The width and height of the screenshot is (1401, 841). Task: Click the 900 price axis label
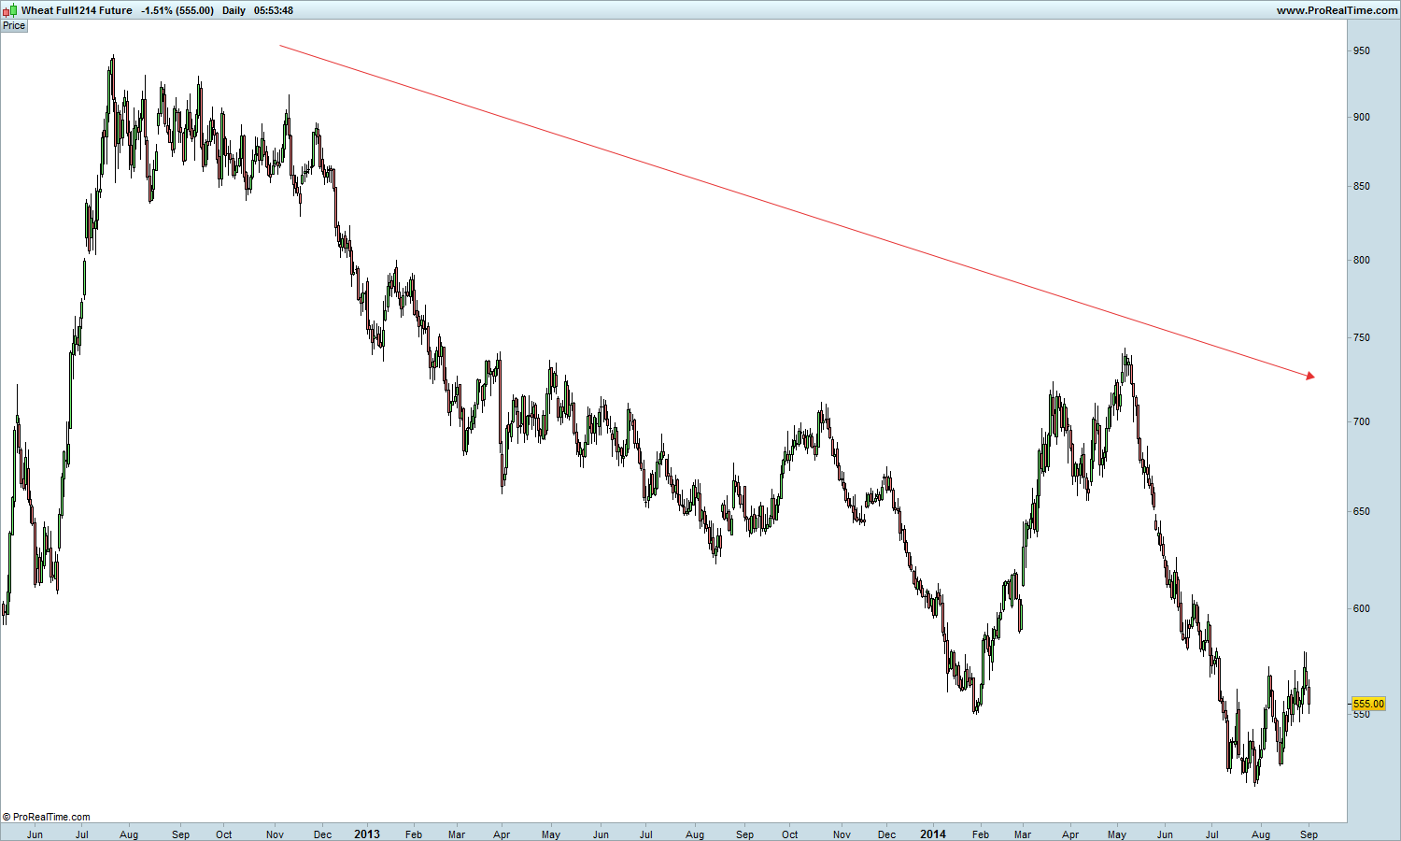[1362, 117]
